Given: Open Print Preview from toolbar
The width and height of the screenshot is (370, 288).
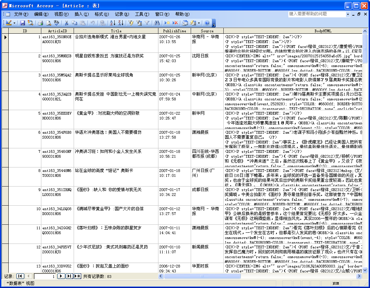Looking at the screenshot, I should click(49, 23).
